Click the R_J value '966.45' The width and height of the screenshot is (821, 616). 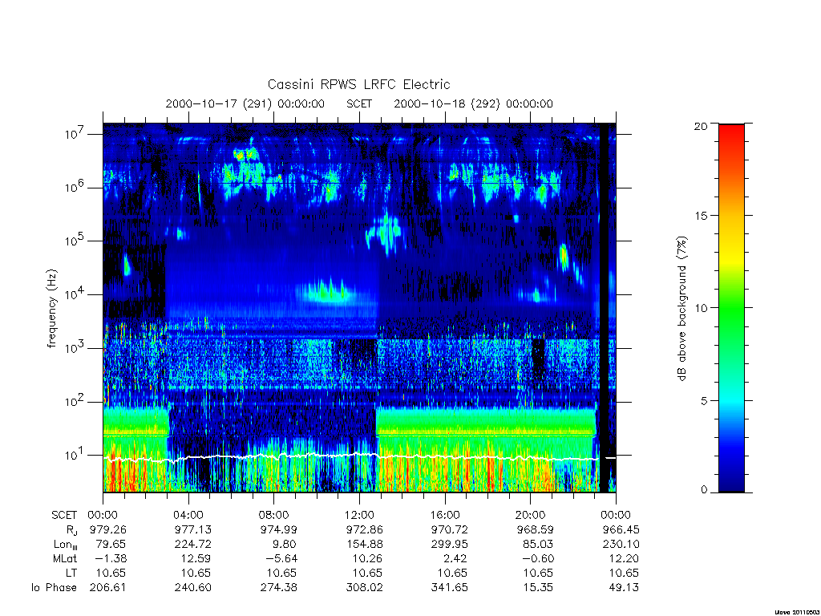pos(621,529)
